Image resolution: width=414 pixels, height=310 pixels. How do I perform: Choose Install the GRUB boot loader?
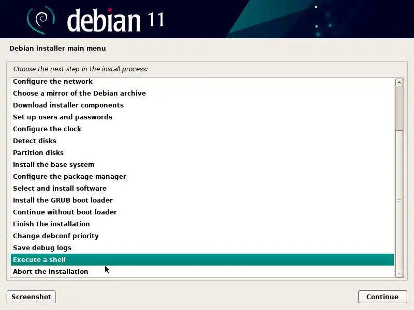[202, 200]
